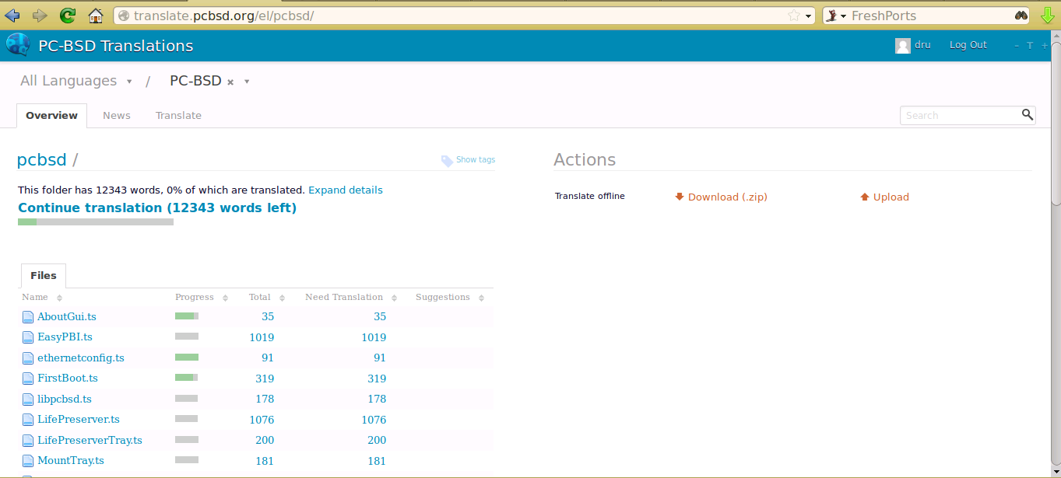Open the URL history dropdown arrow
The image size is (1061, 478).
pyautogui.click(x=808, y=16)
